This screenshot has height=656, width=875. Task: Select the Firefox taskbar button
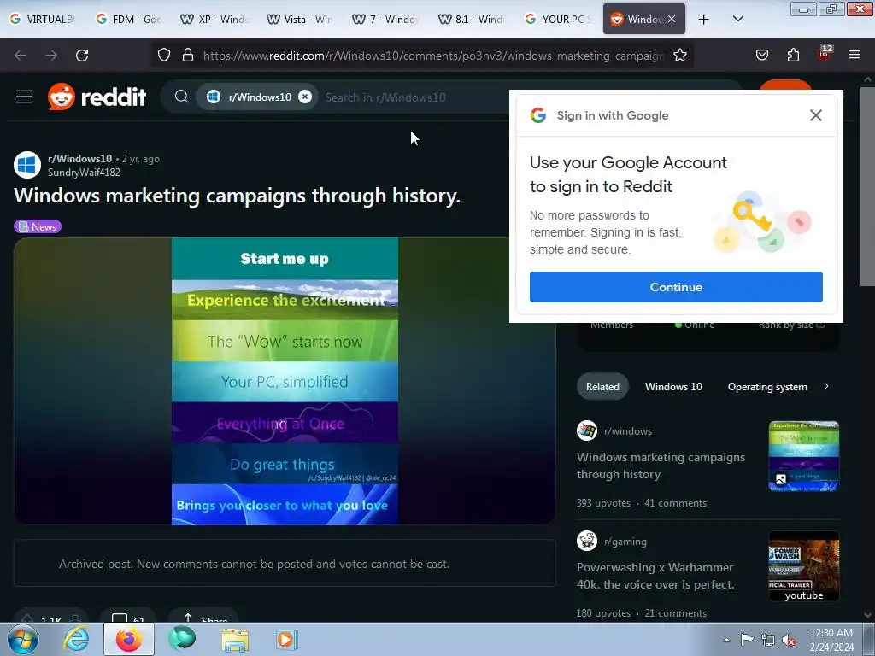[x=129, y=639]
